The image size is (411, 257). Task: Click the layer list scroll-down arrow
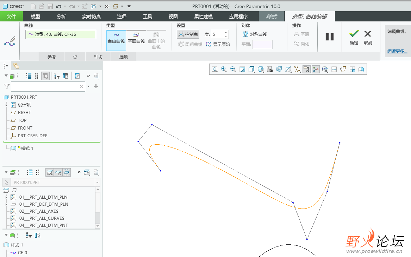[98, 226]
